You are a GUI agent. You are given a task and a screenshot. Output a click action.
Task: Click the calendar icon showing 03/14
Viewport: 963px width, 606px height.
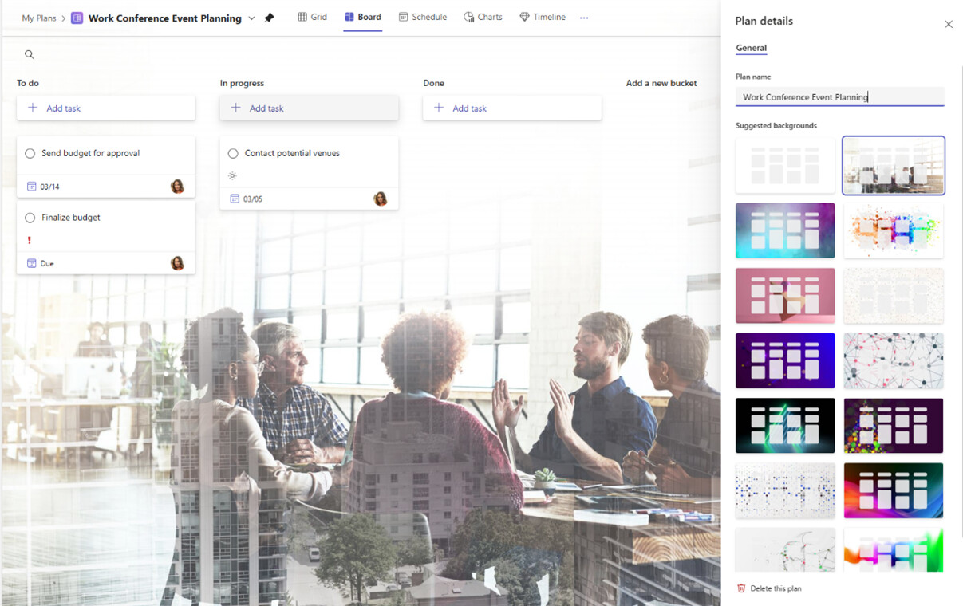pyautogui.click(x=30, y=186)
